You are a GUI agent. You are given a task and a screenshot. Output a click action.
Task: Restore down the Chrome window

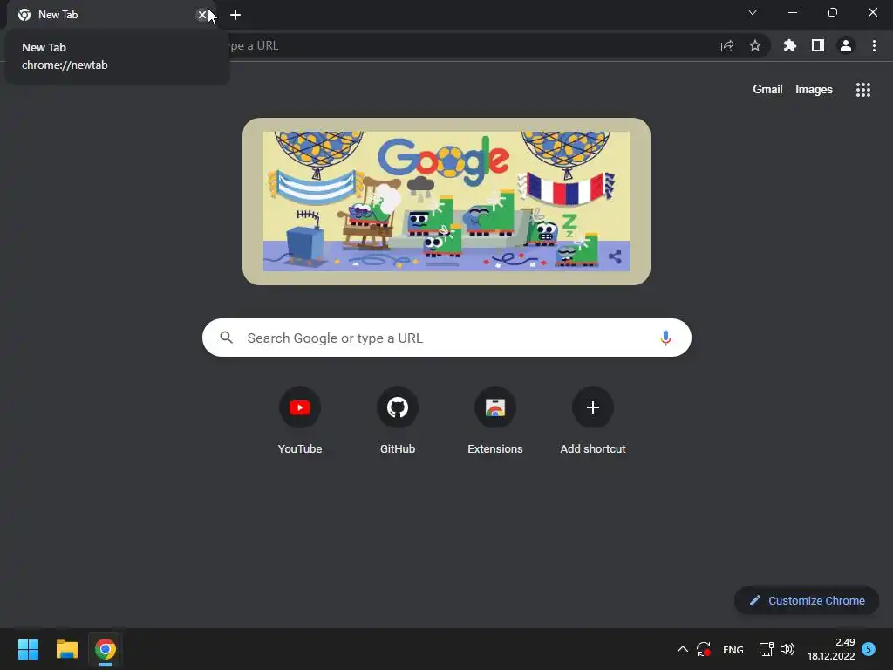pos(833,12)
